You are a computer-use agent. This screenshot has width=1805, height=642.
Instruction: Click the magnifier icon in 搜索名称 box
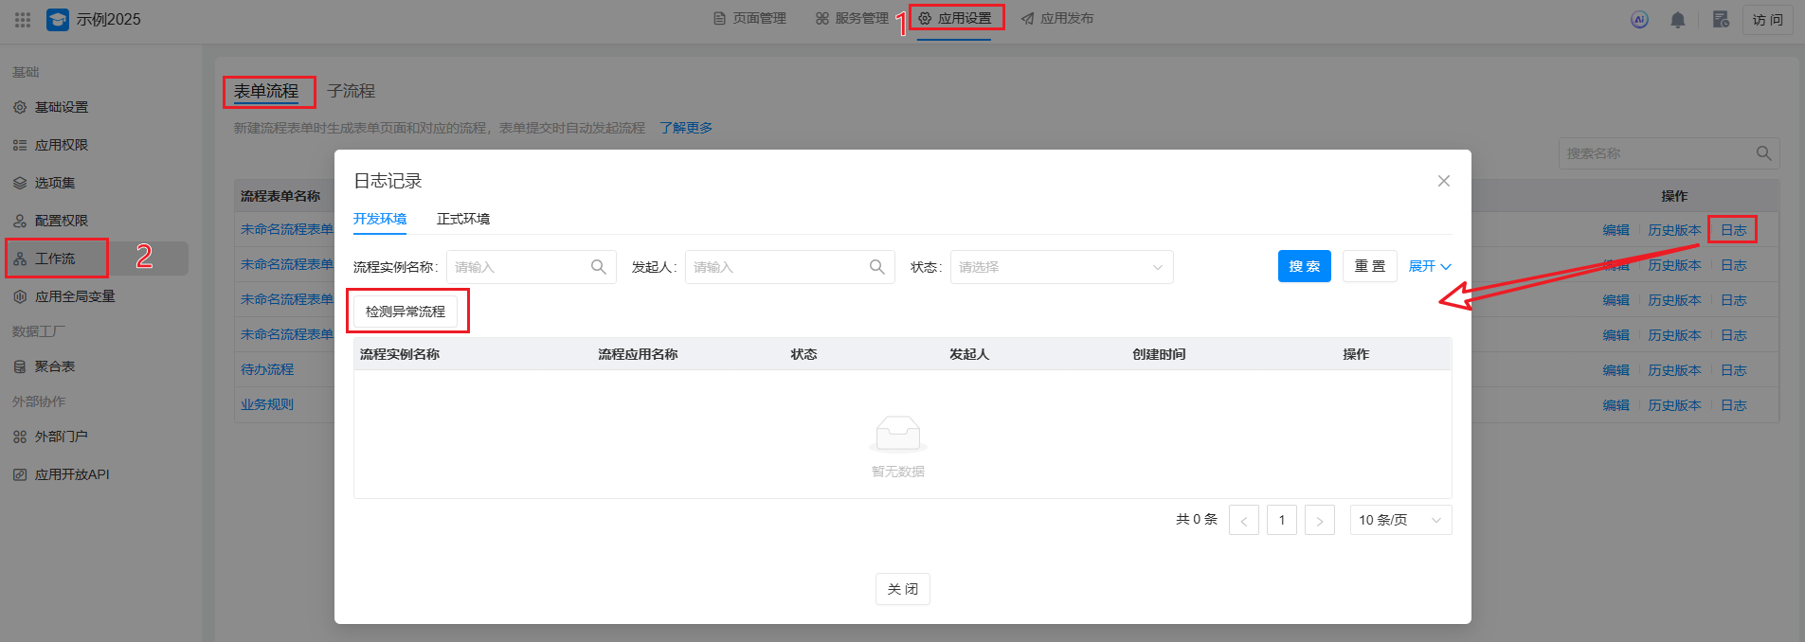1763,153
